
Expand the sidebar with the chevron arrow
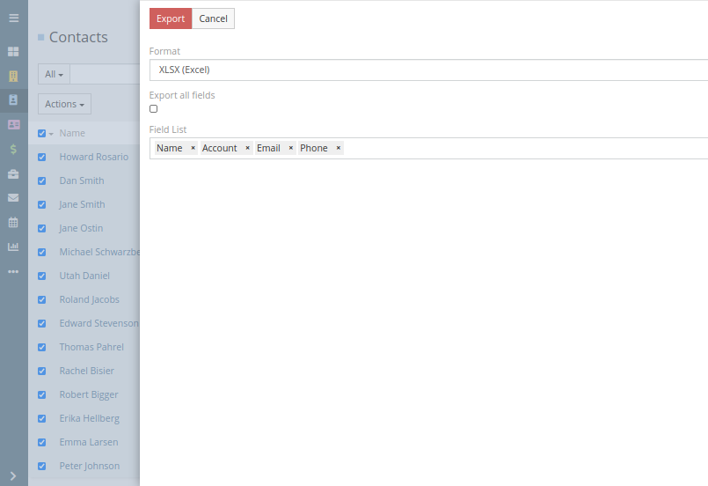pyautogui.click(x=13, y=475)
